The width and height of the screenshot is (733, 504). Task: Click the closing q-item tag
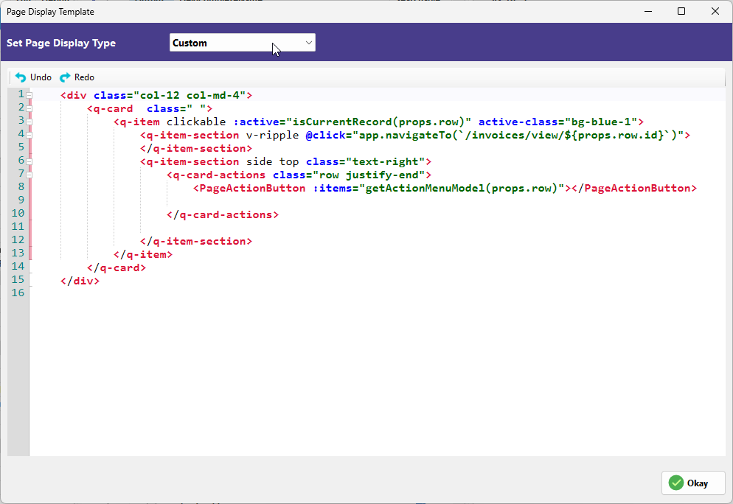tap(143, 254)
